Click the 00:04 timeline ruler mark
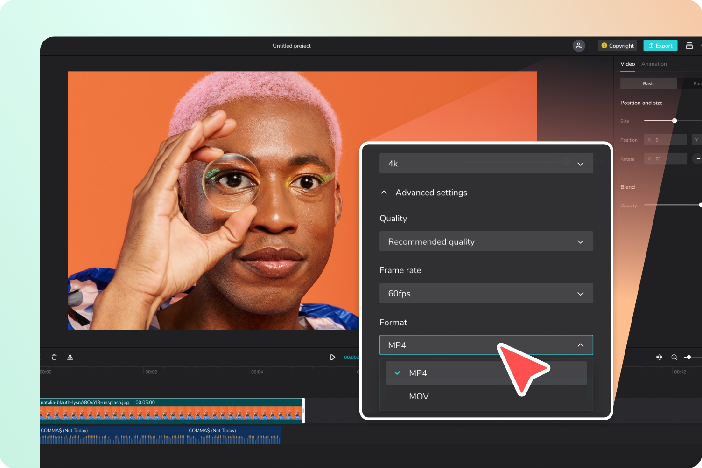This screenshot has height=468, width=702. pos(257,372)
